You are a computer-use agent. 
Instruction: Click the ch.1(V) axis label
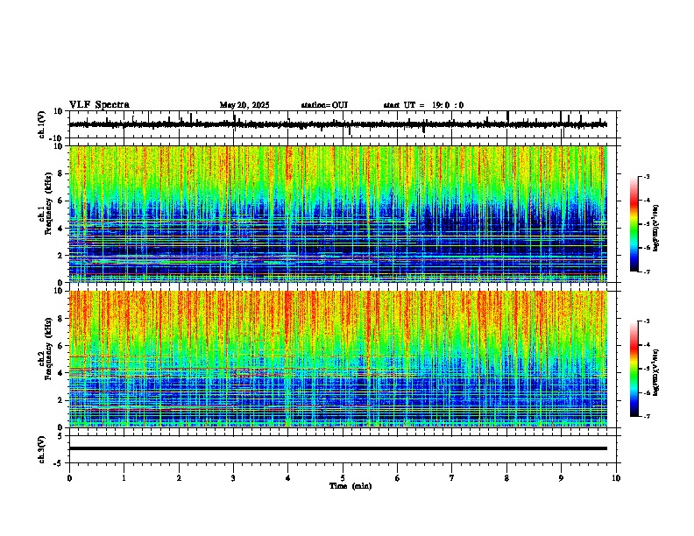[x=42, y=124]
